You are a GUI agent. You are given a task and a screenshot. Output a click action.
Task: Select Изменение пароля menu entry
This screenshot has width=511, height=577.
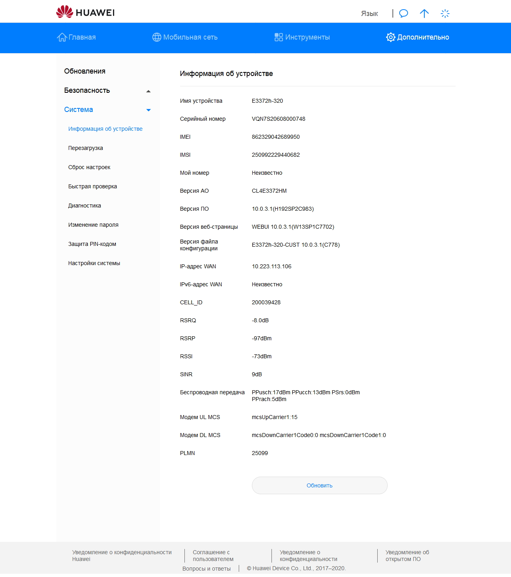(x=93, y=225)
